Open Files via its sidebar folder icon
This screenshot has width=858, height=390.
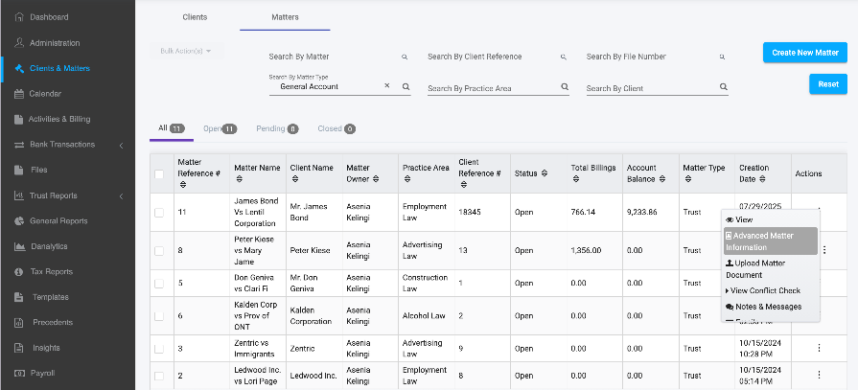point(19,171)
